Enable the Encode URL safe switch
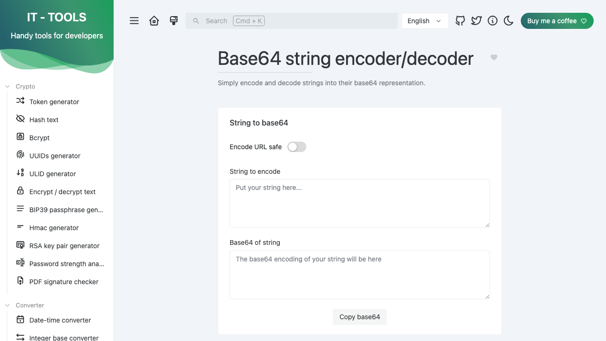606x341 pixels. coord(297,147)
